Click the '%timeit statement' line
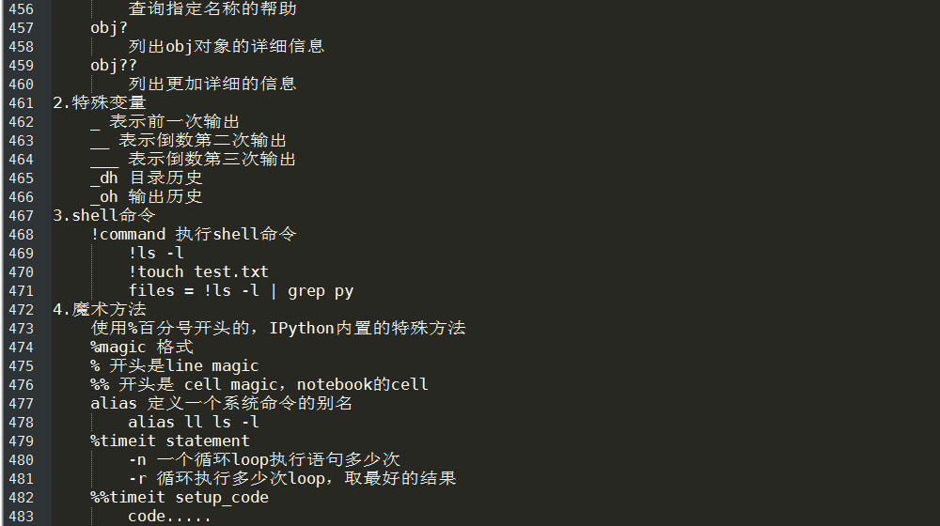Image resolution: width=940 pixels, height=526 pixels. coord(170,441)
